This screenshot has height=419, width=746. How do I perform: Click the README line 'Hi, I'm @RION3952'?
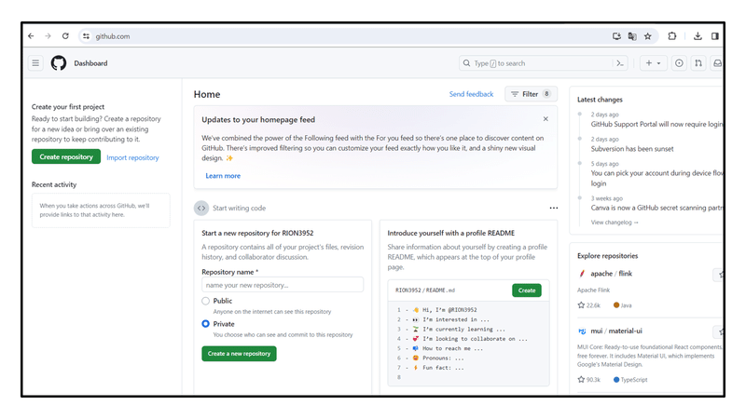coord(449,310)
